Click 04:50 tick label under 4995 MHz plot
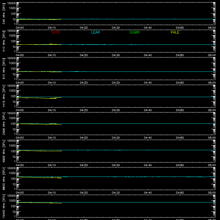 tap(180, 165)
